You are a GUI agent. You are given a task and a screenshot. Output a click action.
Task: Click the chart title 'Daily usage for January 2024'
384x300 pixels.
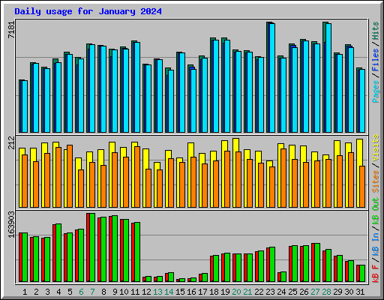(x=88, y=11)
